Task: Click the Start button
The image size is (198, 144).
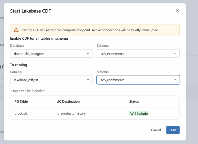Action: [173, 130]
